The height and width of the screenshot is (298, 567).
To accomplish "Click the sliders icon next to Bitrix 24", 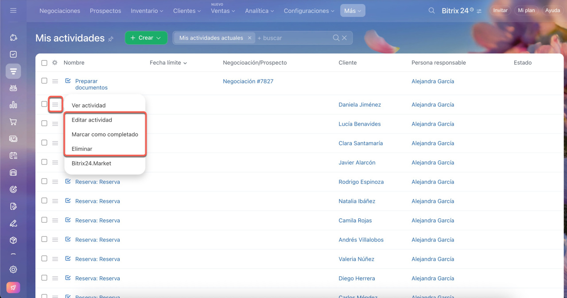I will click(479, 11).
